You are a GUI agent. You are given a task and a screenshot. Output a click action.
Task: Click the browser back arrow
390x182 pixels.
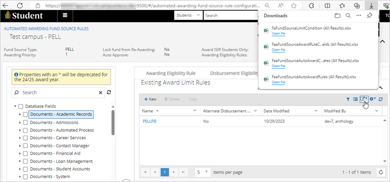pyautogui.click(x=5, y=5)
